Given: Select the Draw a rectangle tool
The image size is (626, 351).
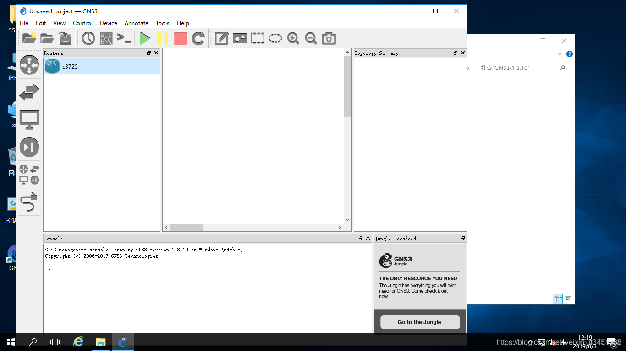Looking at the screenshot, I should point(258,38).
